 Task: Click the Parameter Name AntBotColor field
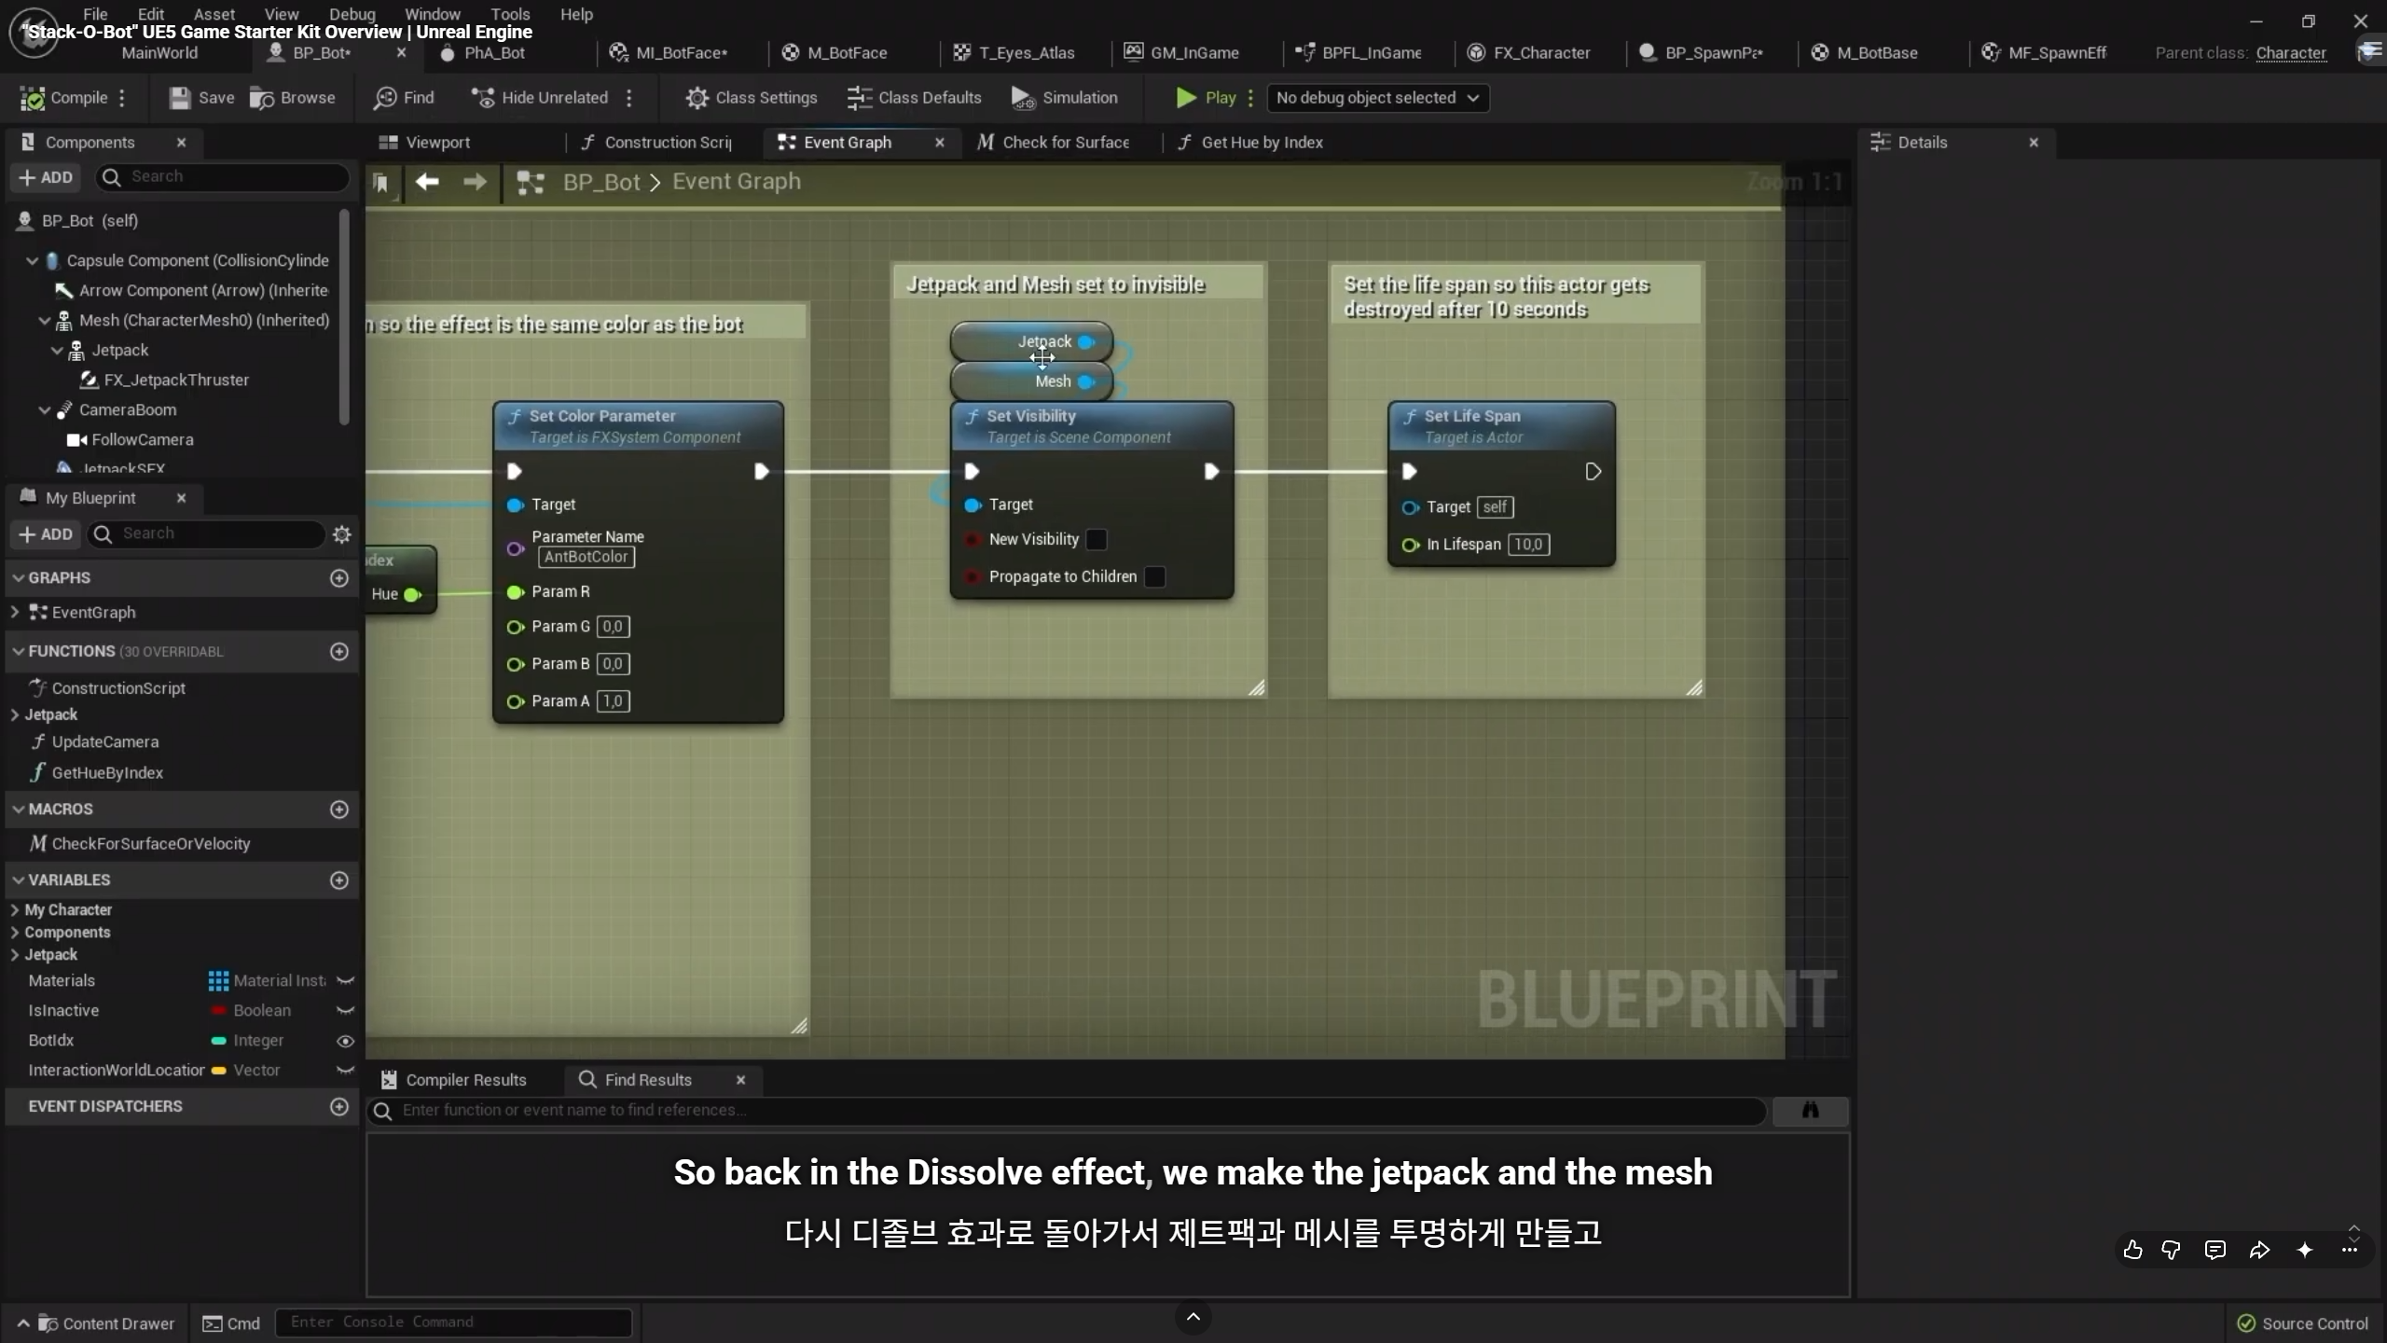pyautogui.click(x=586, y=557)
